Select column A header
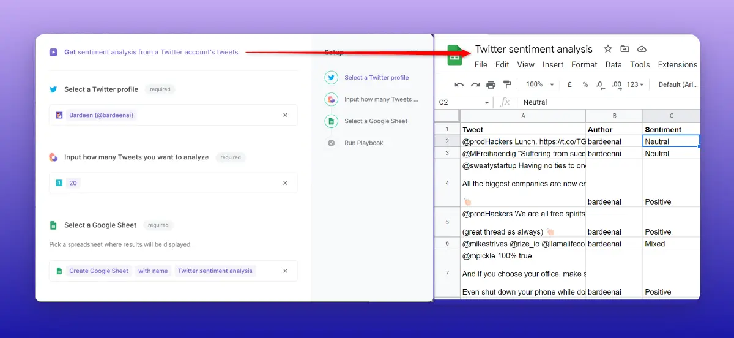The width and height of the screenshot is (734, 338). click(x=523, y=116)
